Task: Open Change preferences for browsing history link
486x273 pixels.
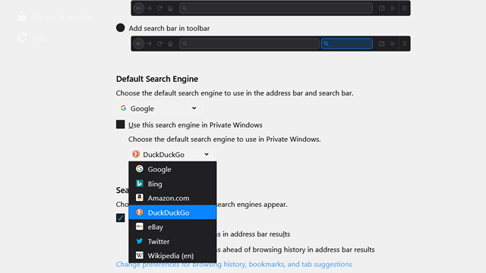Action: [x=234, y=265]
